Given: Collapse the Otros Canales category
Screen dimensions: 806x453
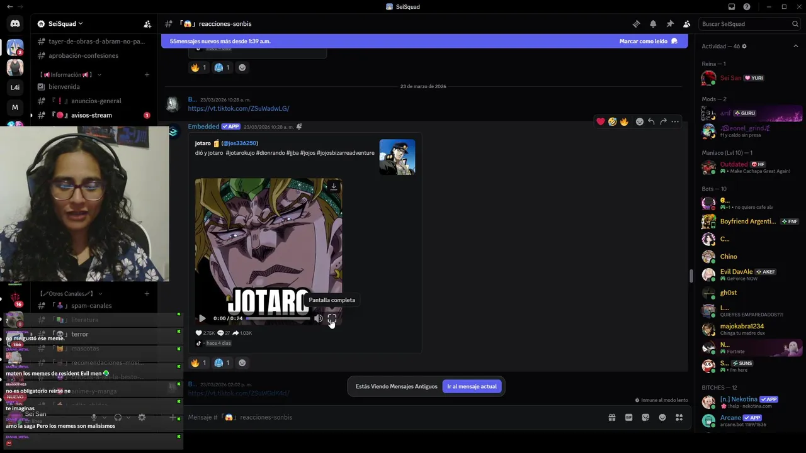Looking at the screenshot, I should coord(71,294).
